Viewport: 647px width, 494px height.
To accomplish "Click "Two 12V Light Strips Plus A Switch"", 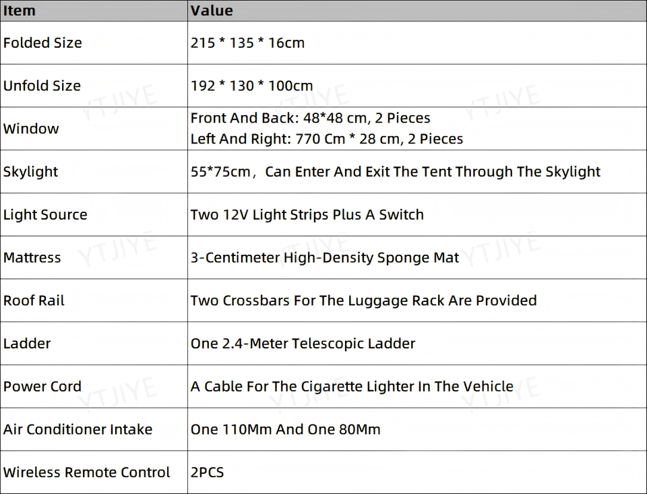I will [307, 215].
